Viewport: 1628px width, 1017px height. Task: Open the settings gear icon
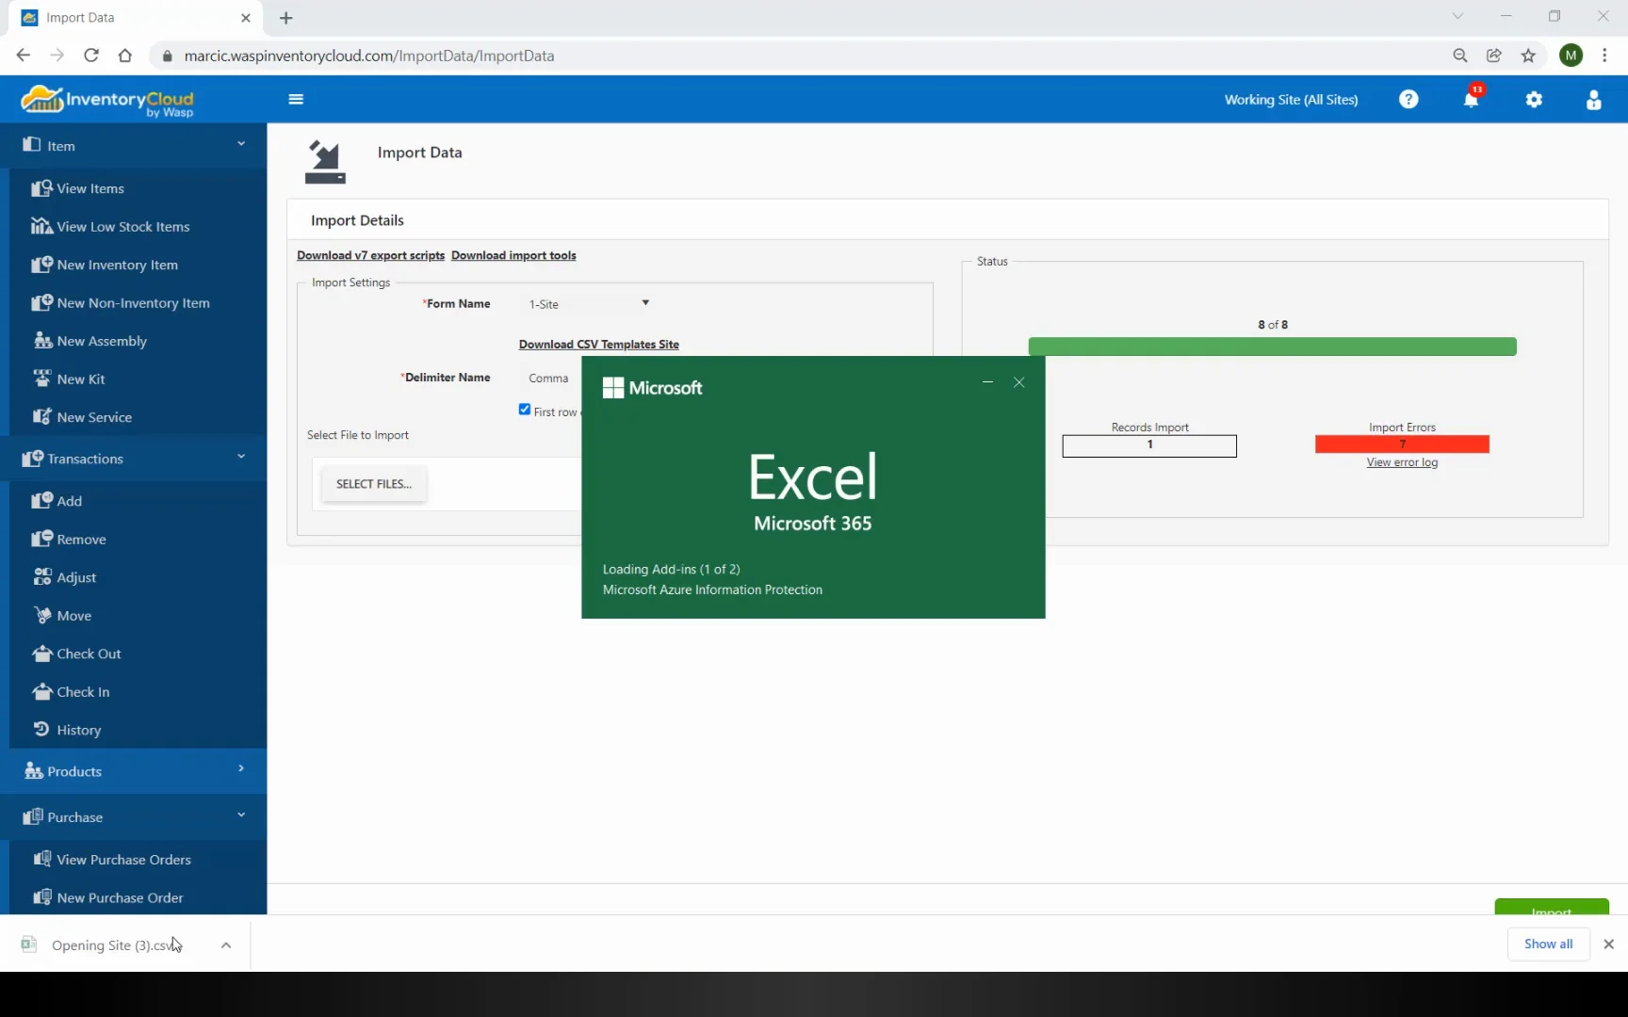[x=1534, y=99]
